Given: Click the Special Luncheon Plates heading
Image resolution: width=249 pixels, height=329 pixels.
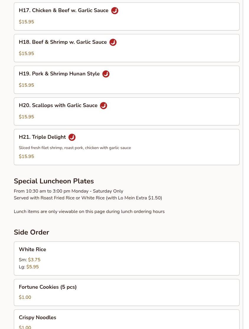Looking at the screenshot, I should 54,181.
